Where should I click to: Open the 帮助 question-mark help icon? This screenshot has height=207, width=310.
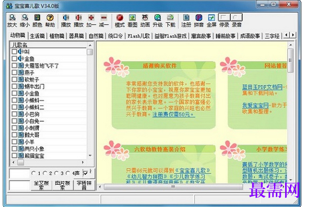[x=50, y=18]
